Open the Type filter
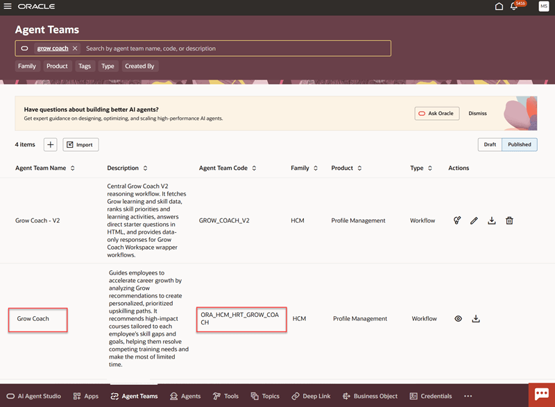This screenshot has width=555, height=407. pyautogui.click(x=108, y=66)
